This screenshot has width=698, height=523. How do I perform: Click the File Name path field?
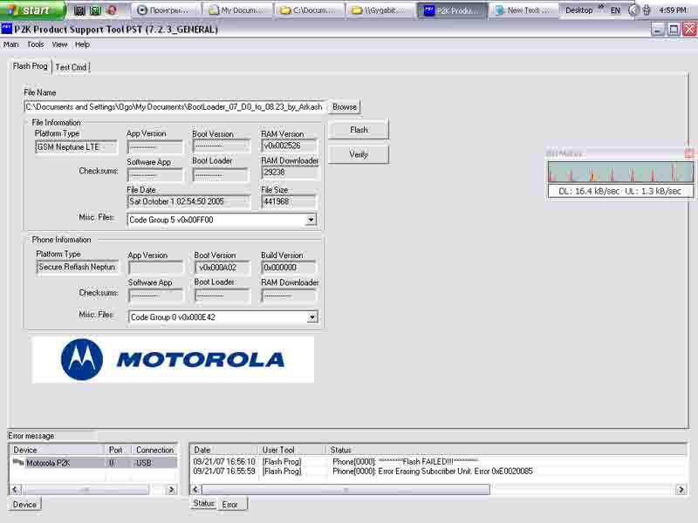click(175, 107)
